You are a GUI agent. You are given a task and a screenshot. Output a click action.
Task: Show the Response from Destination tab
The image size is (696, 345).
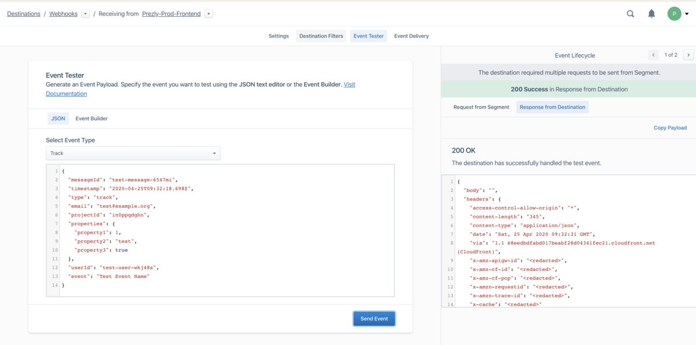point(552,107)
